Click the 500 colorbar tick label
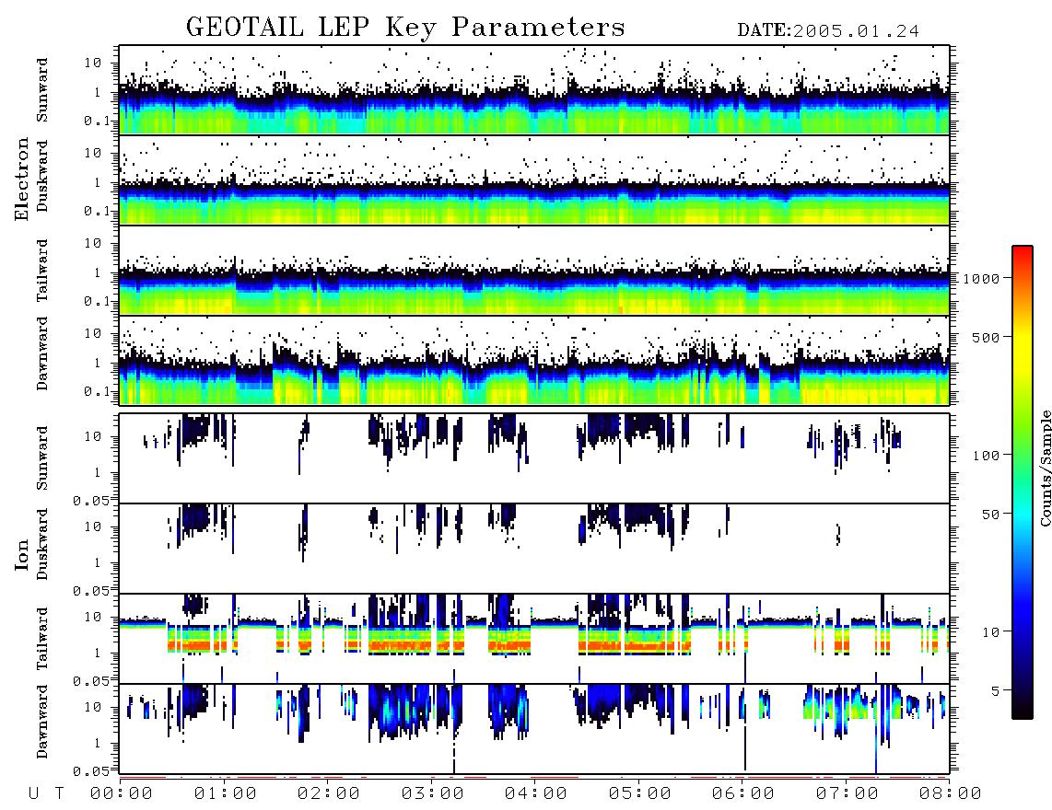This screenshot has height=810, width=1052. point(987,337)
